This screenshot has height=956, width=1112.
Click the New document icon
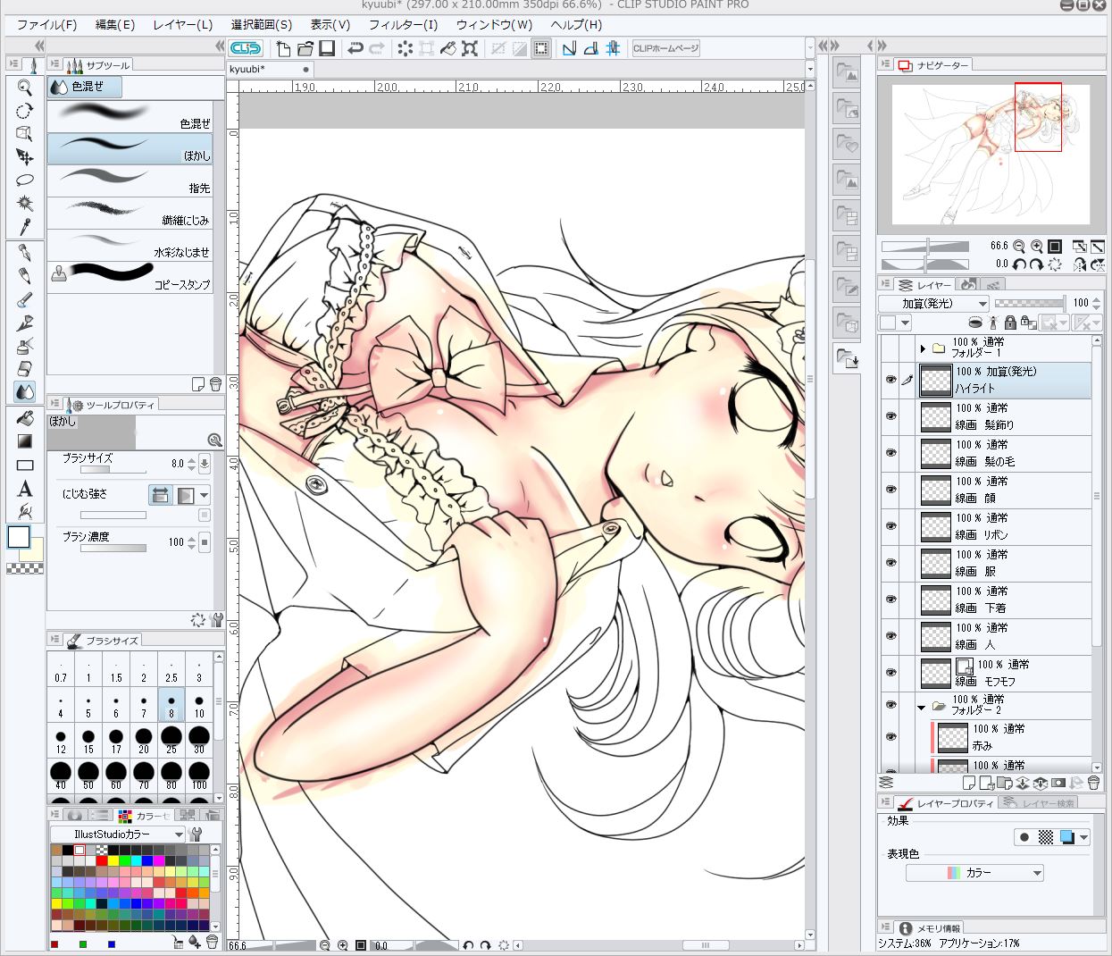click(284, 48)
